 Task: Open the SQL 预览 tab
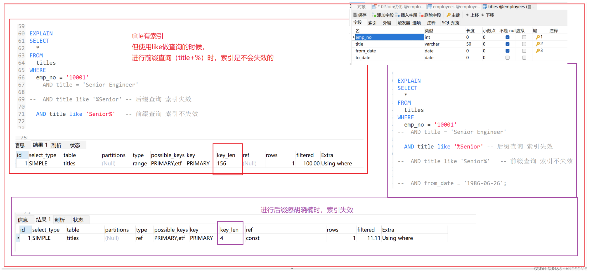coord(450,23)
